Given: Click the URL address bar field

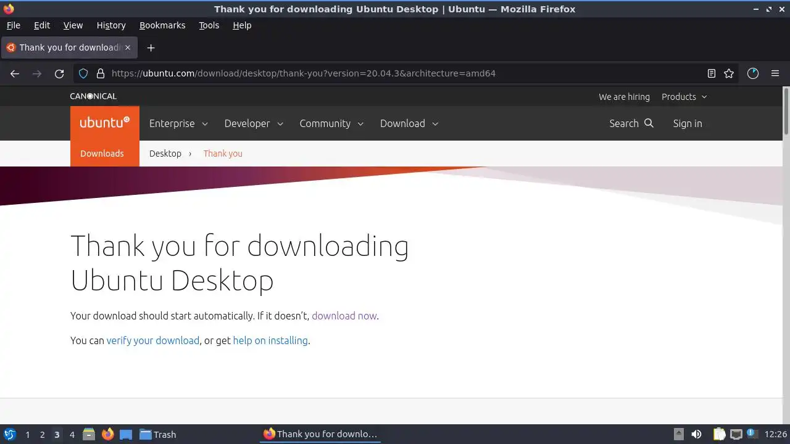Looking at the screenshot, I should 407,73.
